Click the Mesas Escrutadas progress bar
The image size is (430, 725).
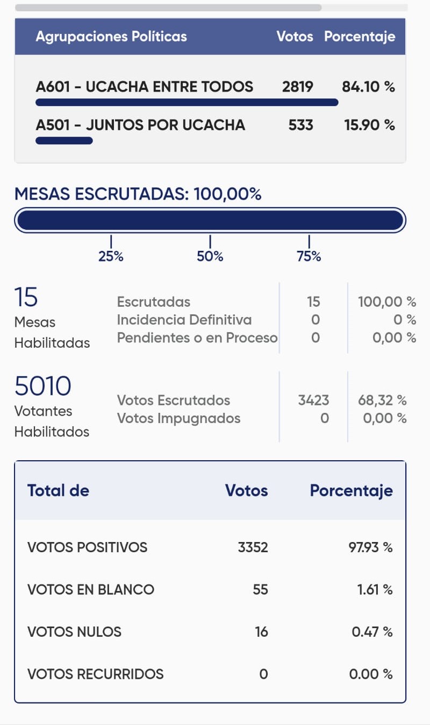210,220
